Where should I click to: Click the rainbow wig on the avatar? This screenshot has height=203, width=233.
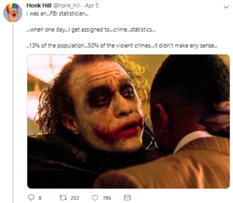point(13,7)
